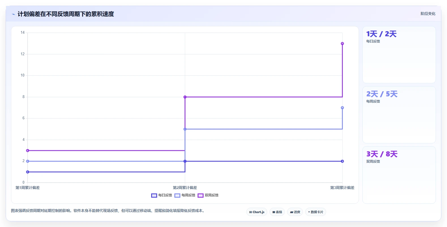Click 每周反馈 data point at 第3周 value 7
The image size is (447, 227).
(x=342, y=108)
